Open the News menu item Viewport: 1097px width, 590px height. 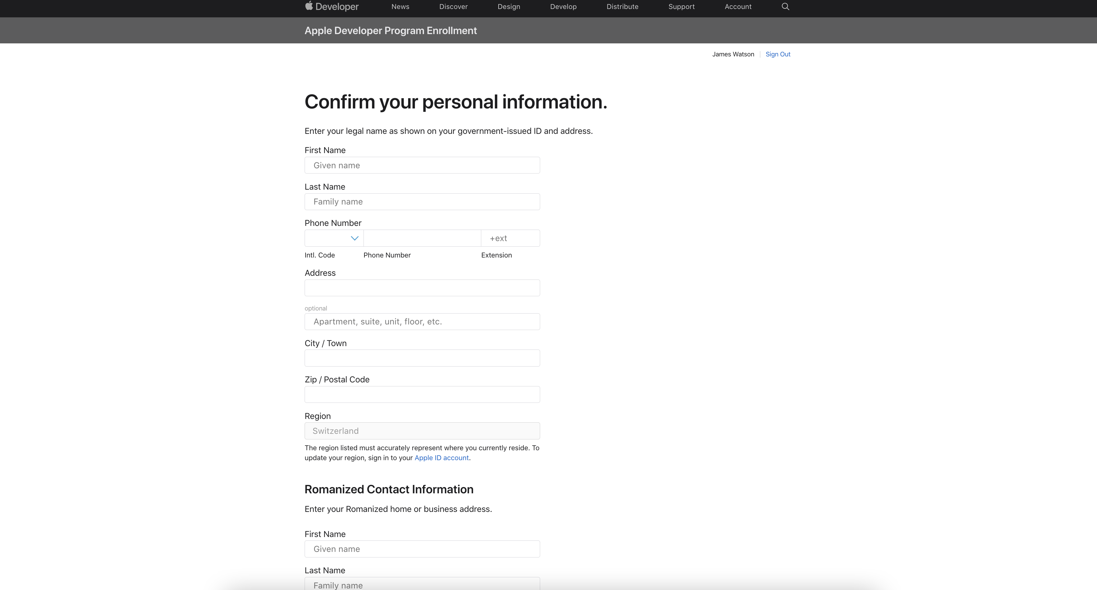click(400, 7)
